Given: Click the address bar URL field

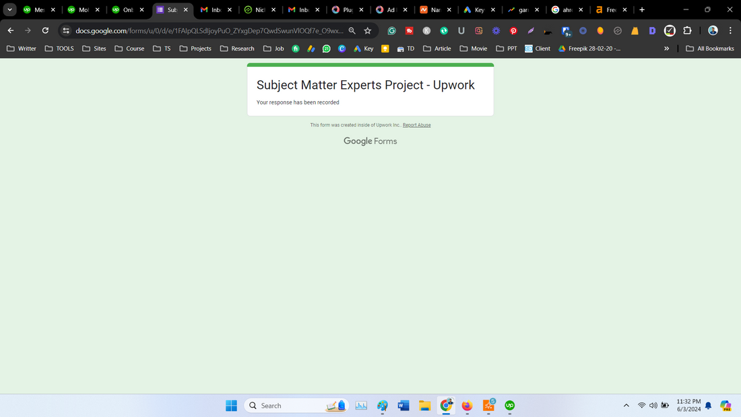Looking at the screenshot, I should pyautogui.click(x=210, y=31).
